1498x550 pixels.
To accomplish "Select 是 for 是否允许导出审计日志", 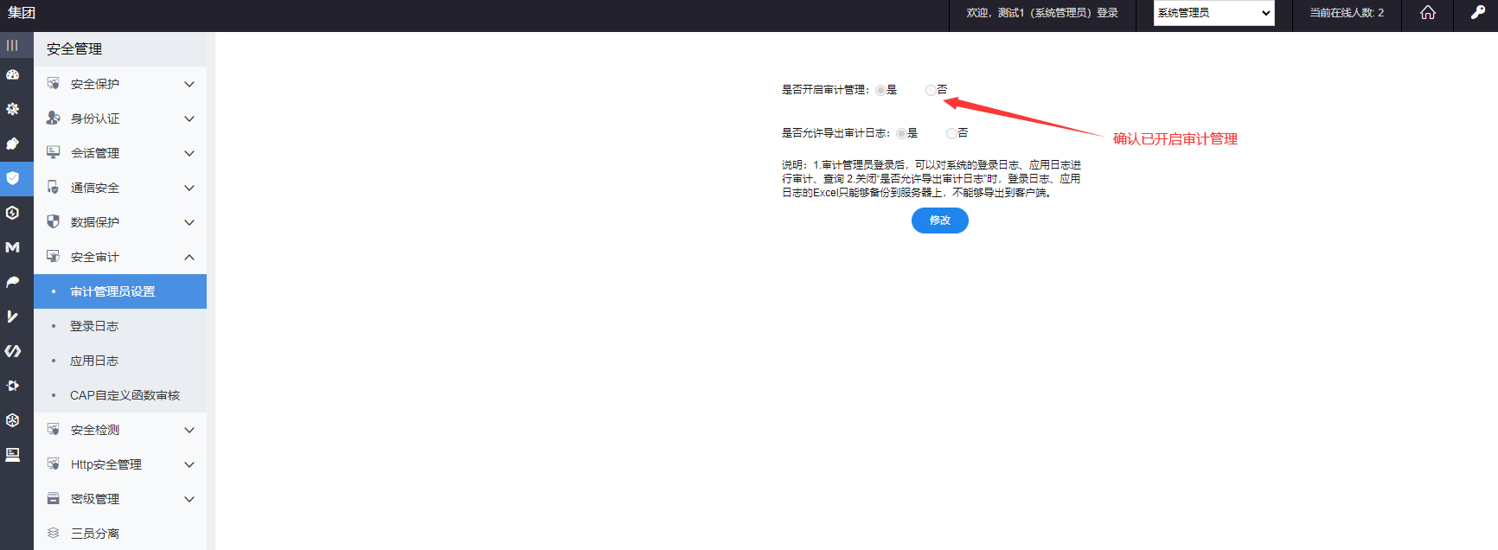I will pyautogui.click(x=901, y=133).
